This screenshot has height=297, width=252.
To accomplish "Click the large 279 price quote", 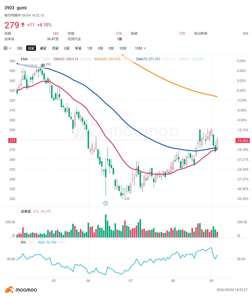I will 12,25.
